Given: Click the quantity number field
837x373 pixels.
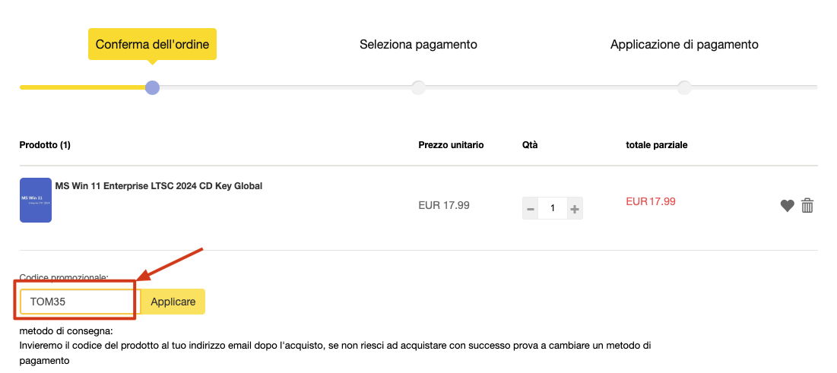Looking at the screenshot, I should [553, 209].
